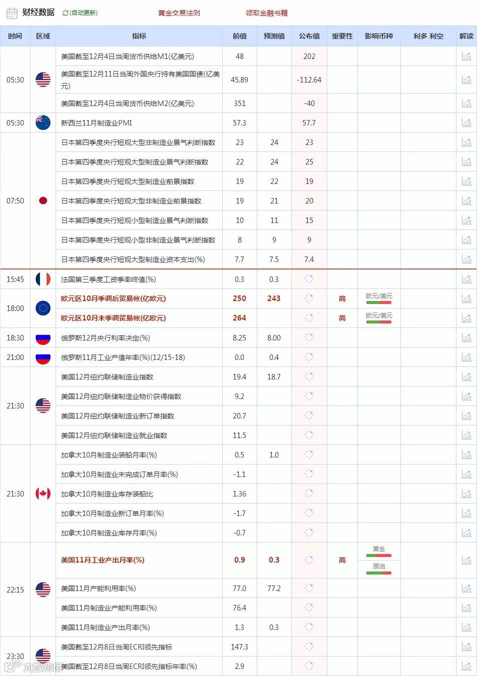This screenshot has height=676, width=477.
Task: Select 美国12月纽约联储制造业指数 text
Action: [107, 376]
